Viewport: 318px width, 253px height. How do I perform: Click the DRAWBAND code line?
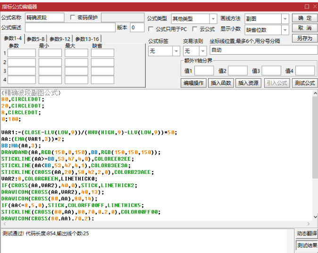pos(81,152)
